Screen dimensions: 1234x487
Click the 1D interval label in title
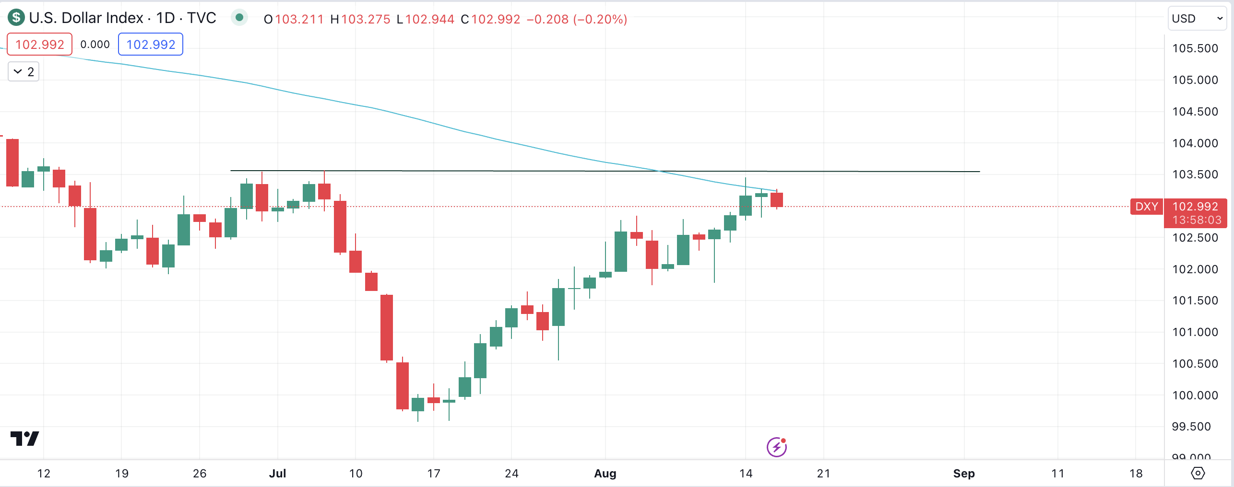point(166,18)
